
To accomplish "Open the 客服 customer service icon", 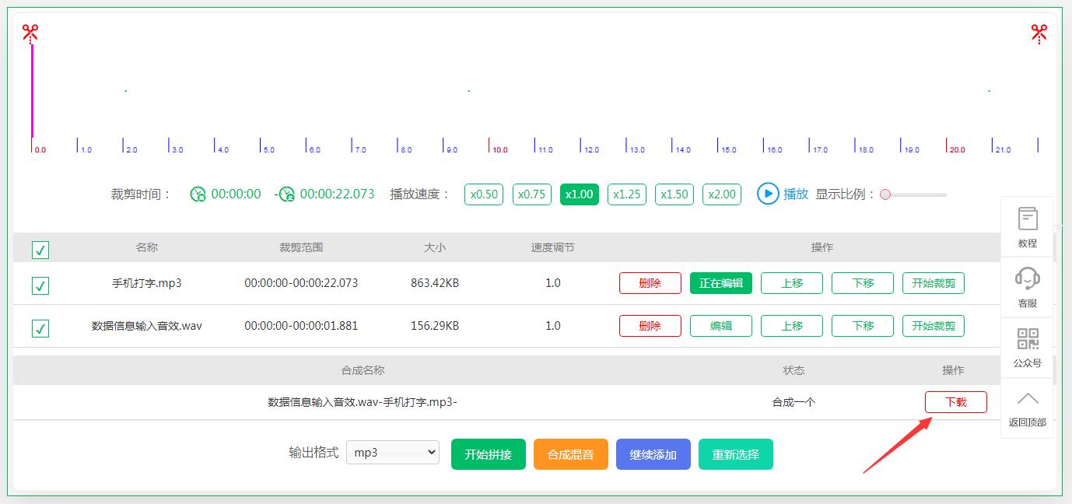I will 1027,287.
